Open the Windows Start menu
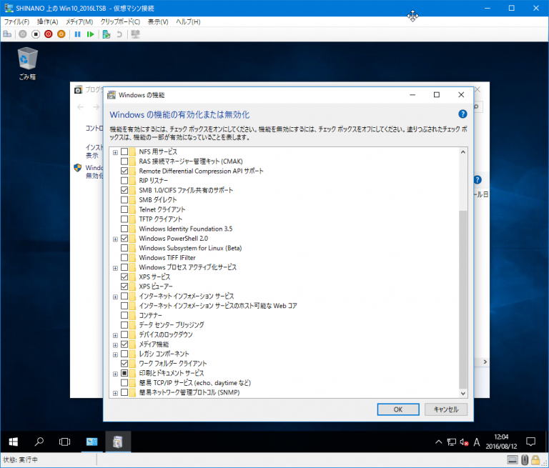 coord(14,442)
